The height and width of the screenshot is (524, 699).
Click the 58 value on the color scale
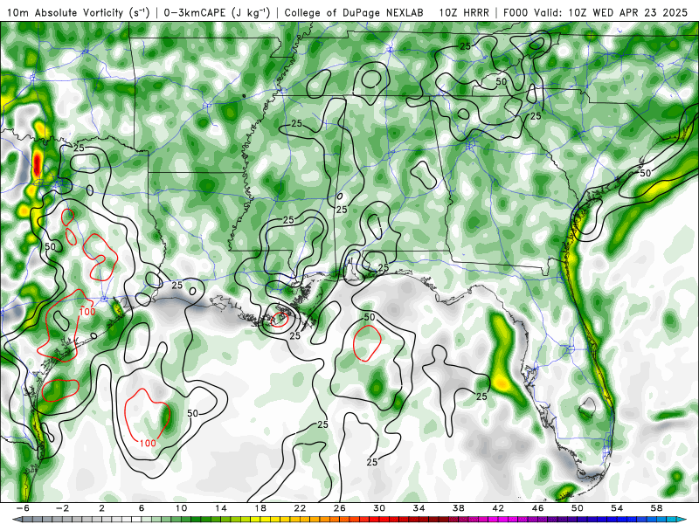[657, 508]
